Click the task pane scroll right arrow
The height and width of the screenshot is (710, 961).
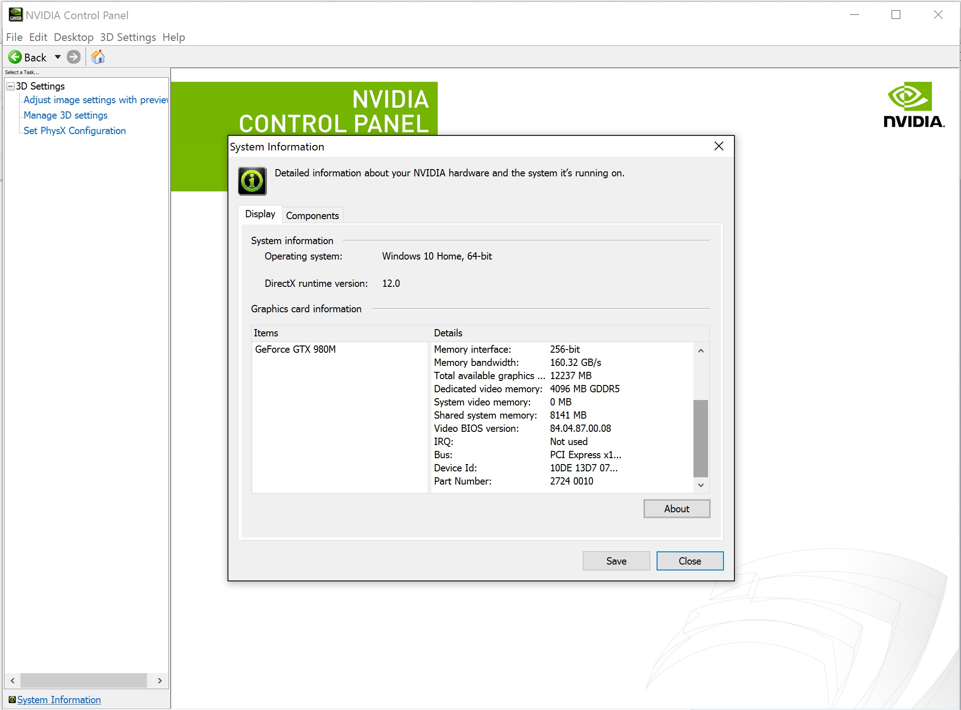(x=160, y=680)
